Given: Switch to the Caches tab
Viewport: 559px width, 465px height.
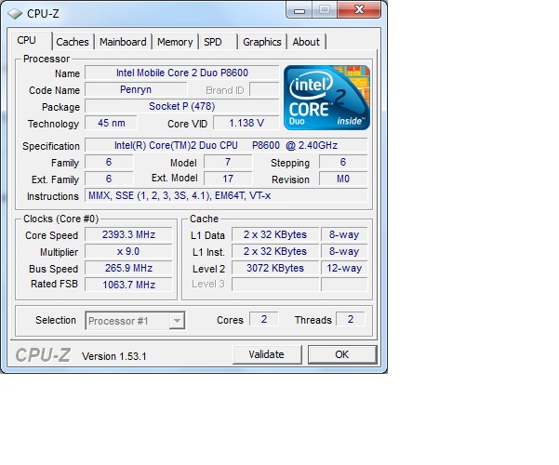Looking at the screenshot, I should 73,42.
